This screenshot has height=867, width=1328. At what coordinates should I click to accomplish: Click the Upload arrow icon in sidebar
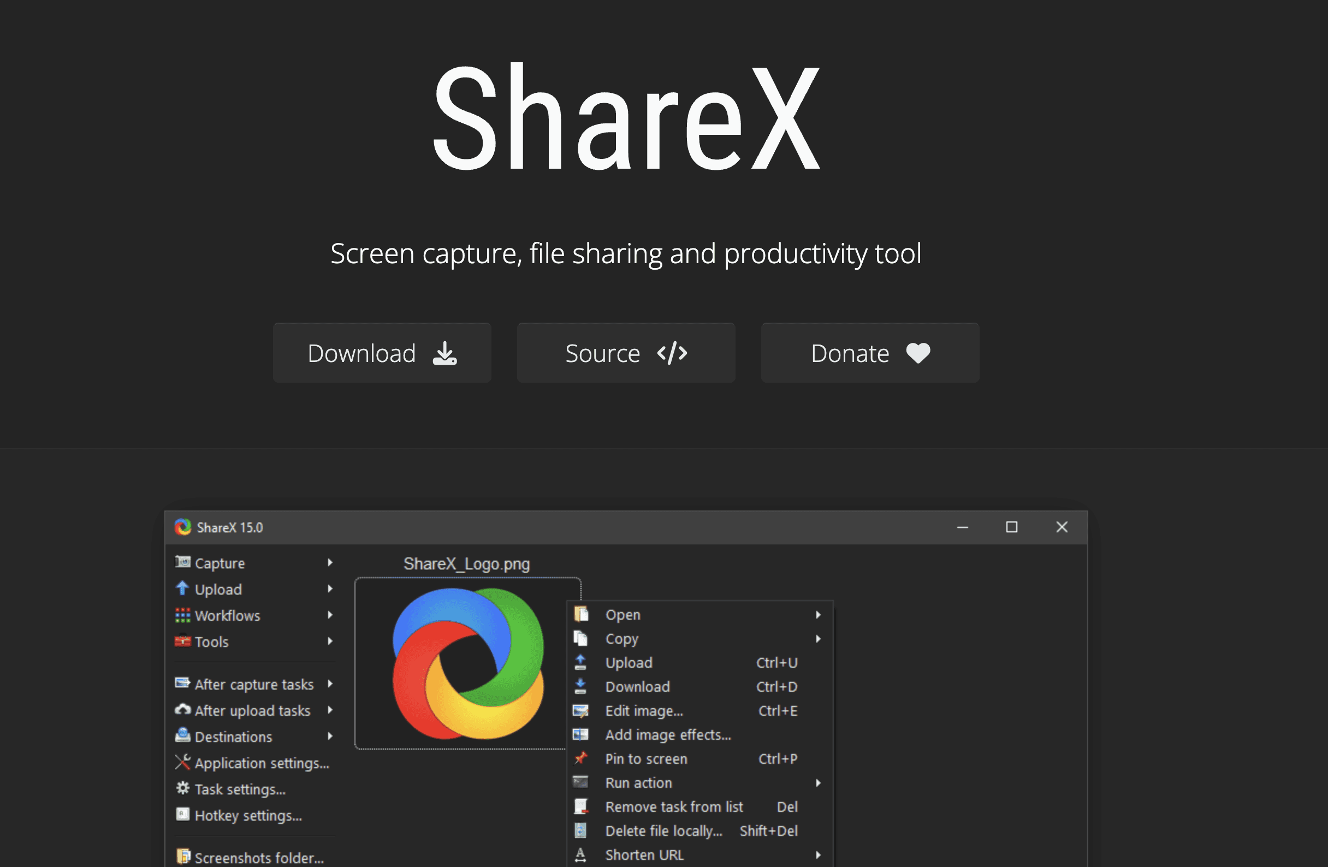point(182,589)
